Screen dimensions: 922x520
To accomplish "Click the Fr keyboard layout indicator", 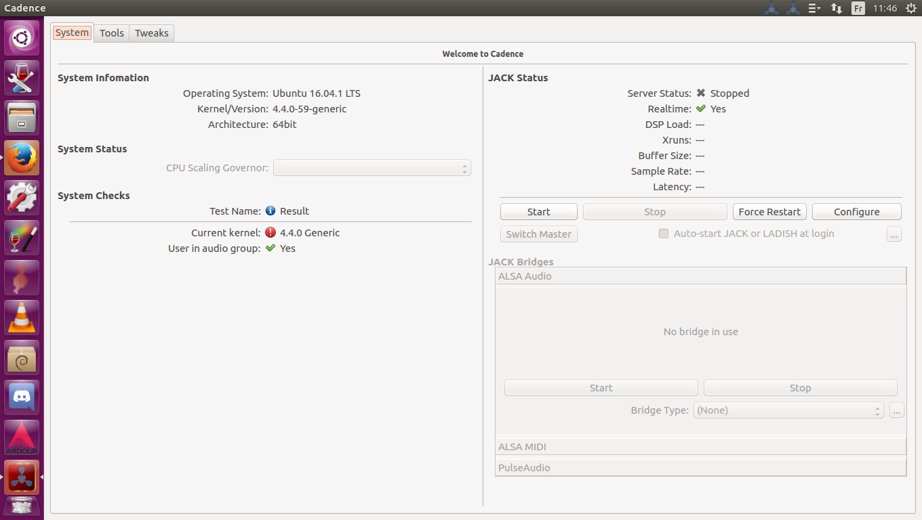I will (x=858, y=8).
